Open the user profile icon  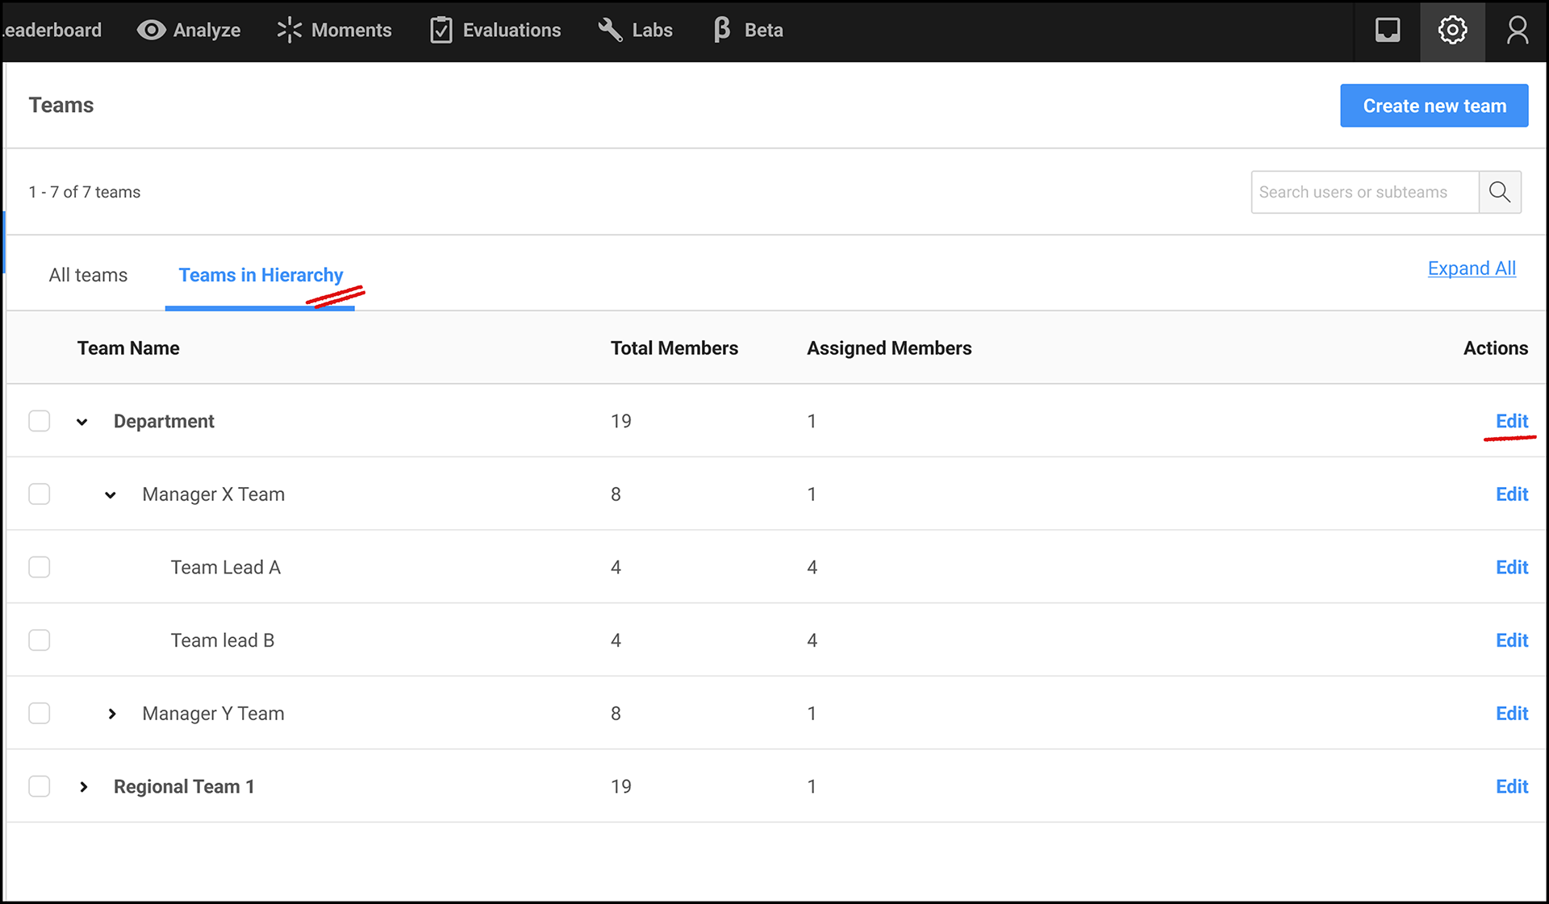tap(1518, 31)
